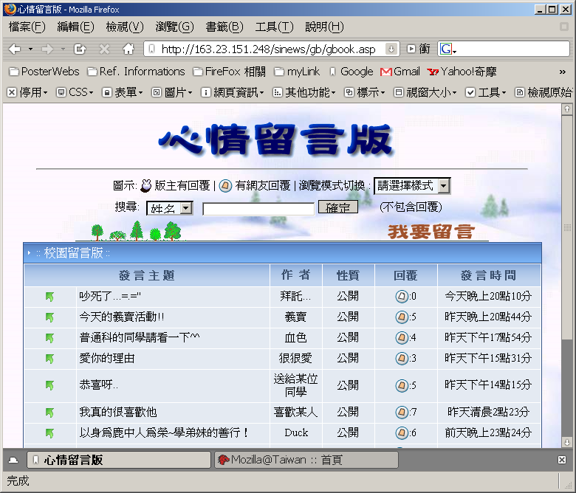Open the 停用 developer toolbar menu

[27, 93]
